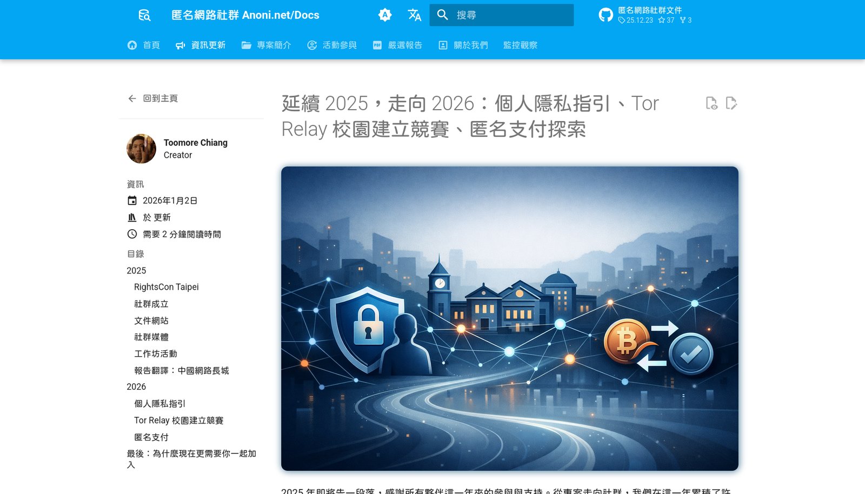865x494 pixels.
Task: Click the edit this page icon
Action: tap(731, 103)
